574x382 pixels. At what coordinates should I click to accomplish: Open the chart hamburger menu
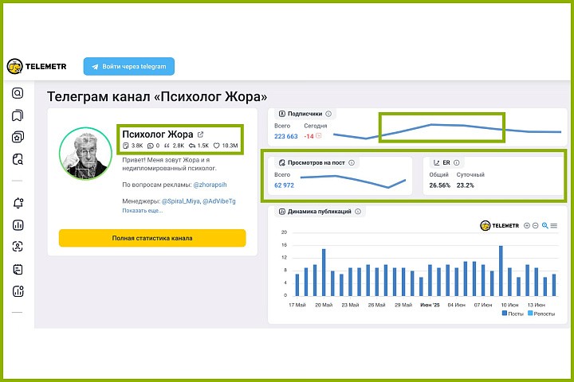click(553, 226)
